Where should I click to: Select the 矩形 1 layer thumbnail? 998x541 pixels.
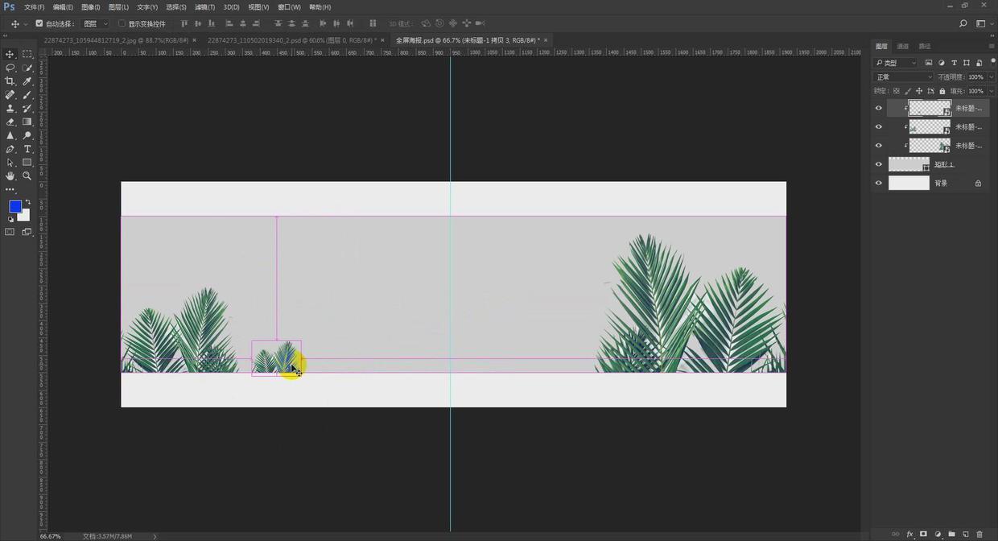pyautogui.click(x=908, y=164)
